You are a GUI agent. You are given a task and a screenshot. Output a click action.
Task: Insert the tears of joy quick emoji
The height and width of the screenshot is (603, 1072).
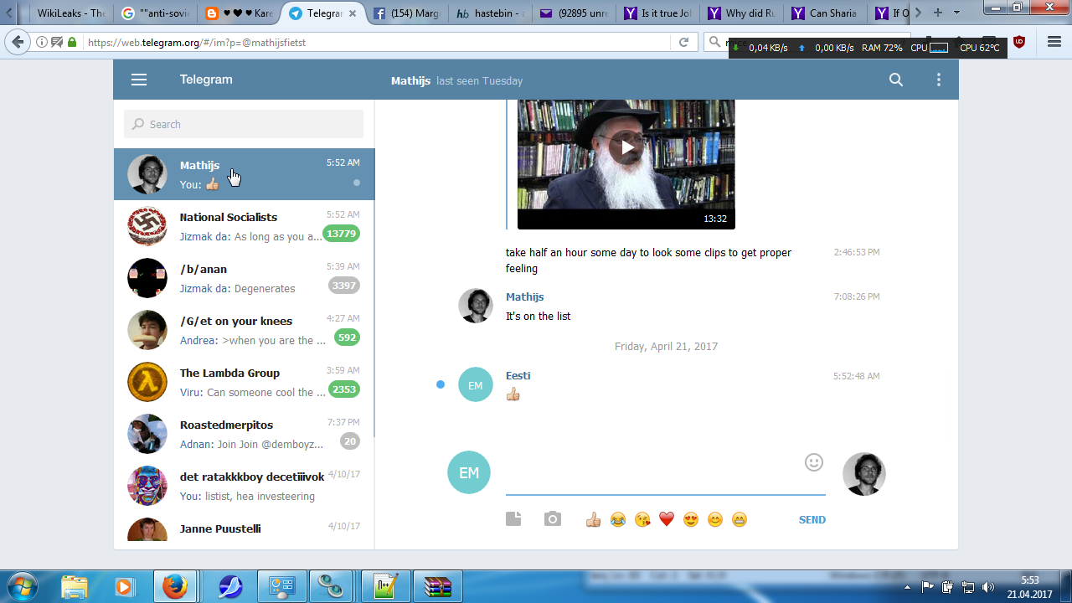[618, 520]
